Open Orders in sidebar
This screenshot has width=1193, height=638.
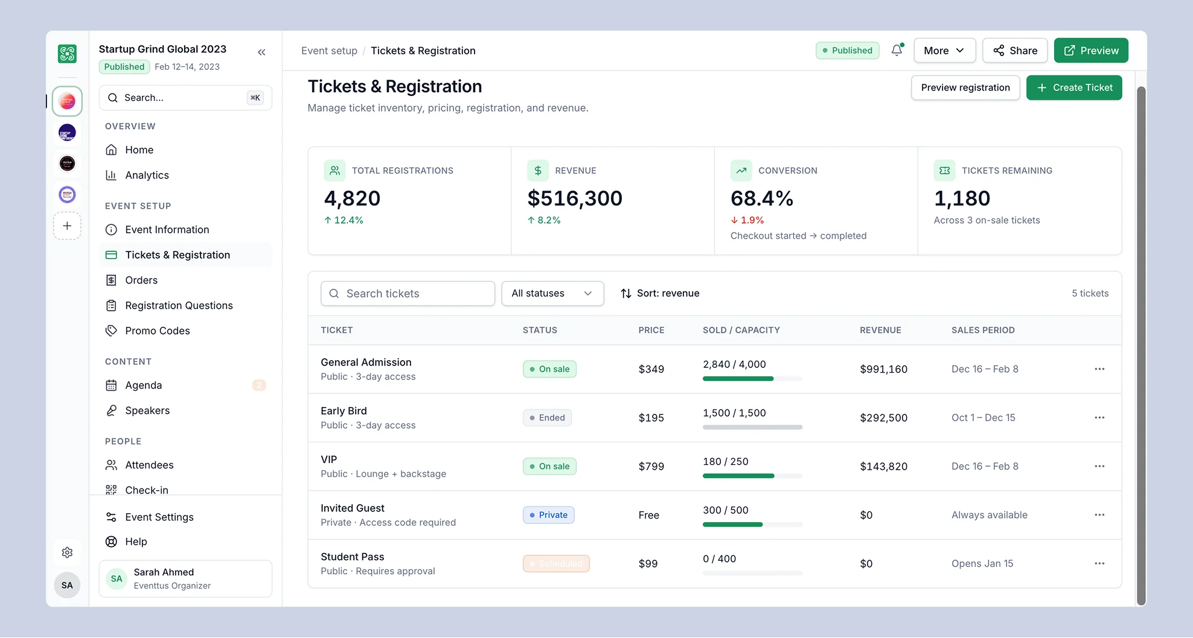[185, 280]
